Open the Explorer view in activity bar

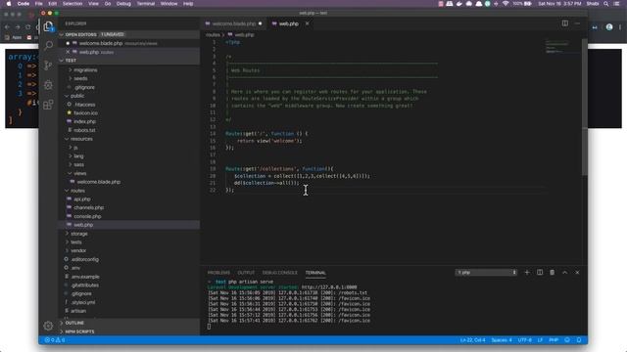[48, 26]
